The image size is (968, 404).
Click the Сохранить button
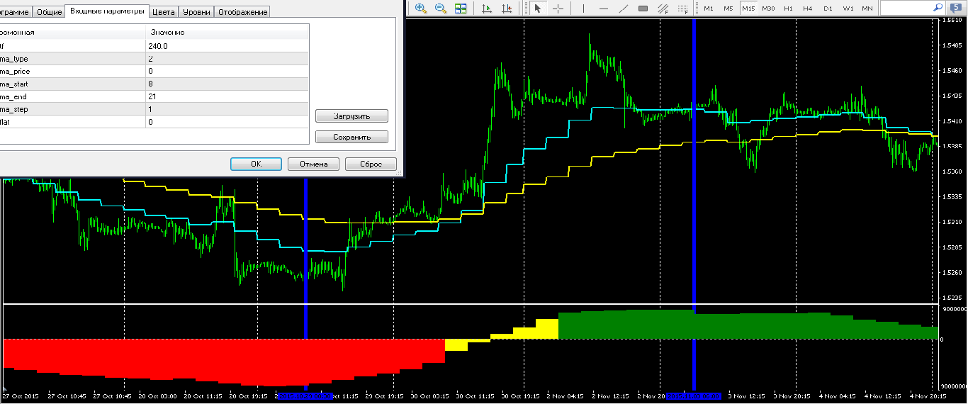point(351,137)
